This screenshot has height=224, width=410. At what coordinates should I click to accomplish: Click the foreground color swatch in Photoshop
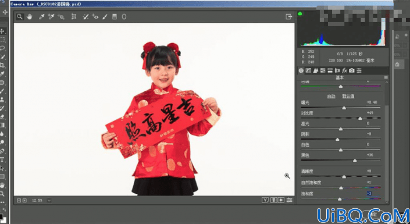pyautogui.click(x=1, y=217)
